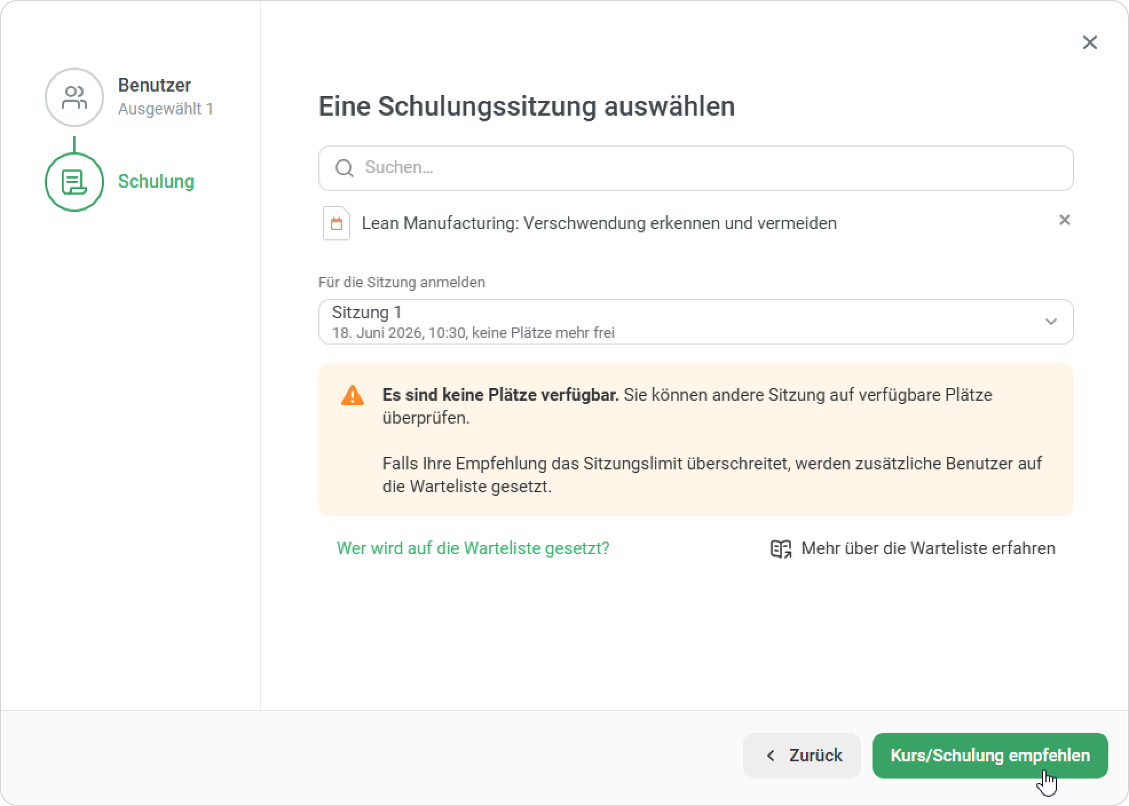Viewport: 1129px width, 806px height.
Task: Click the book icon next to Warteliste info
Action: [781, 548]
